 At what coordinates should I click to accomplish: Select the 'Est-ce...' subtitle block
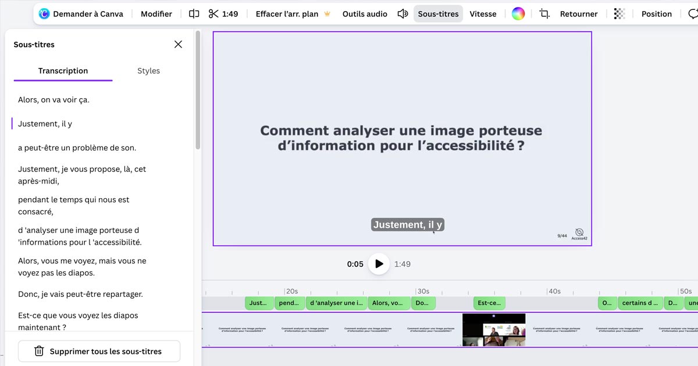489,303
